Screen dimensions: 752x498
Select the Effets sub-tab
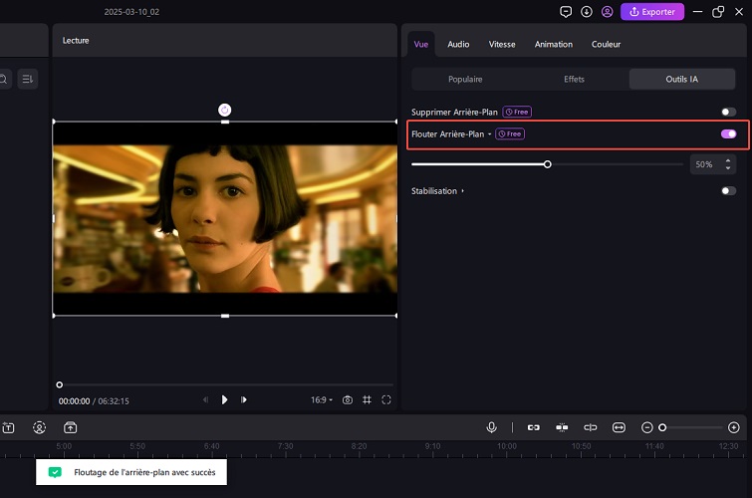pyautogui.click(x=574, y=79)
